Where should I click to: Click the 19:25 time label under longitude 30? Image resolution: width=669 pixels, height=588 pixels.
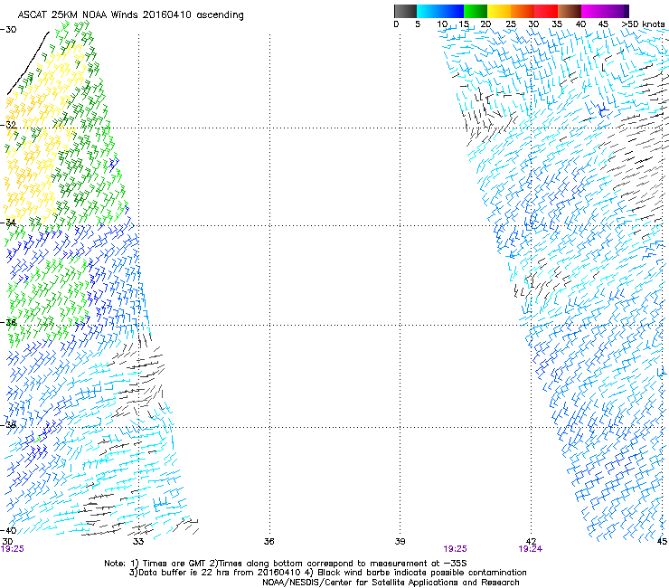point(13,549)
